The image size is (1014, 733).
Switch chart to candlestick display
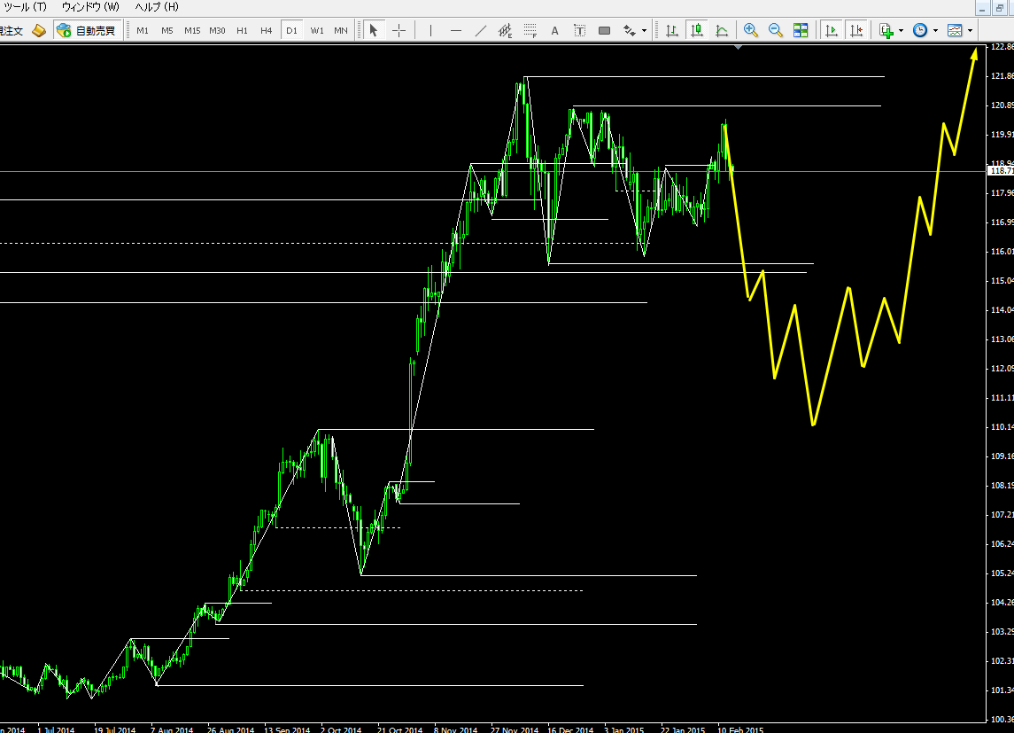697,30
